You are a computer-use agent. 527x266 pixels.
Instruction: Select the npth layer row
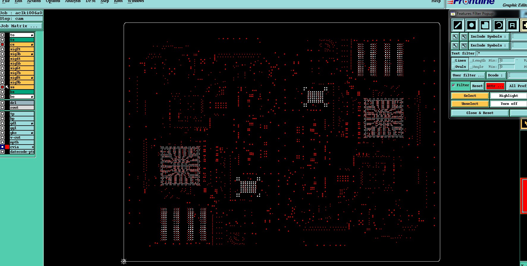tap(22, 142)
